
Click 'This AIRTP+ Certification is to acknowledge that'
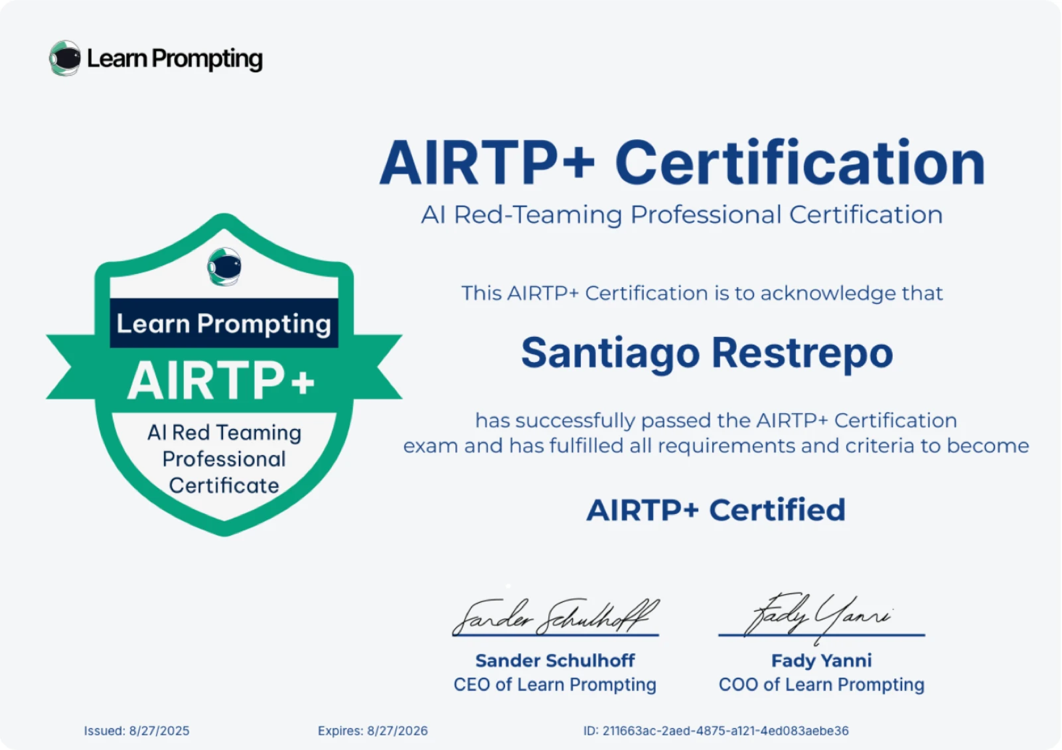tap(702, 293)
